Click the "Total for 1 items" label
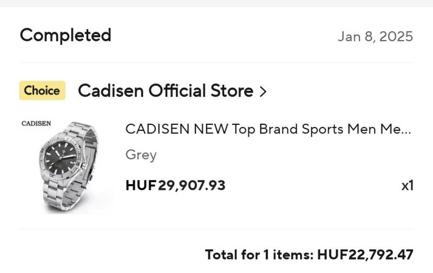Viewport: 433px width, 273px height. click(x=259, y=254)
